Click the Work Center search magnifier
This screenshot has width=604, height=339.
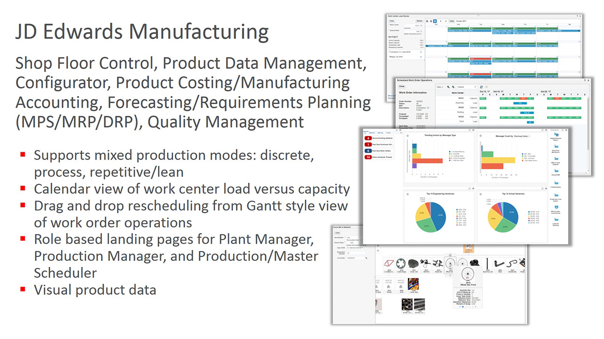421,25
